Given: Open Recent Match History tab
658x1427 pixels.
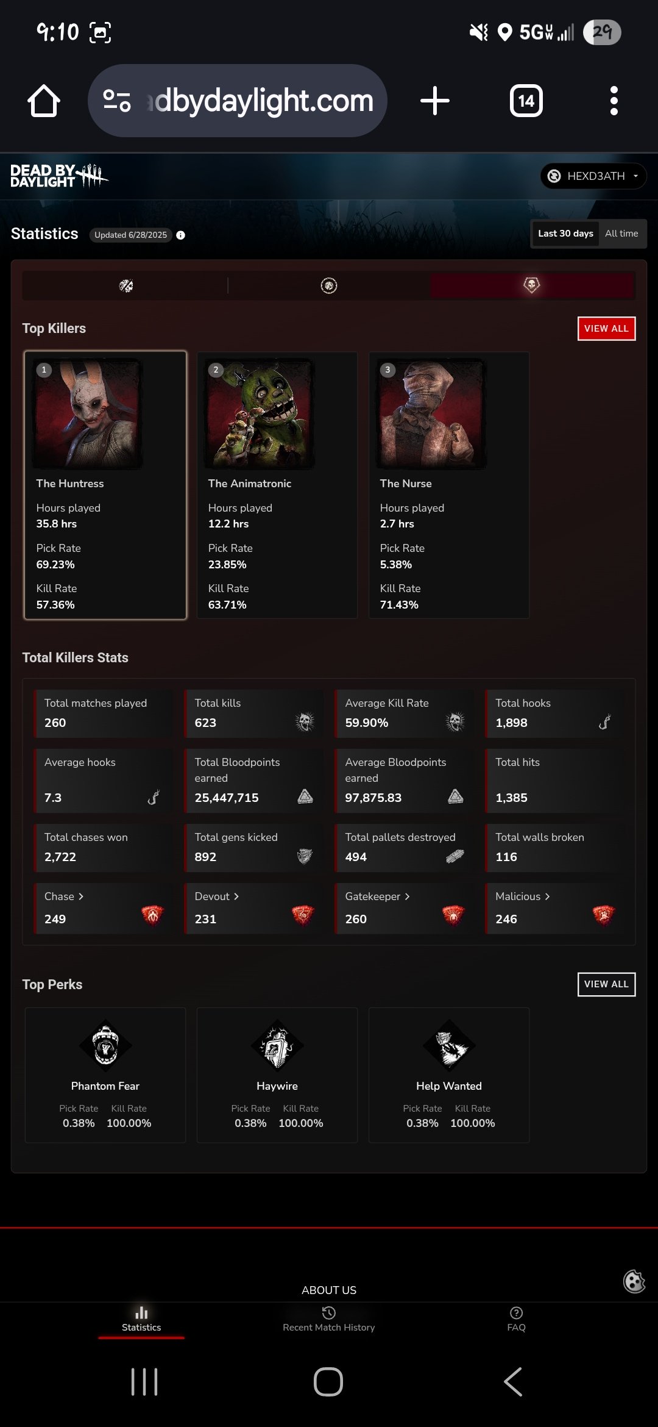Looking at the screenshot, I should (329, 1320).
